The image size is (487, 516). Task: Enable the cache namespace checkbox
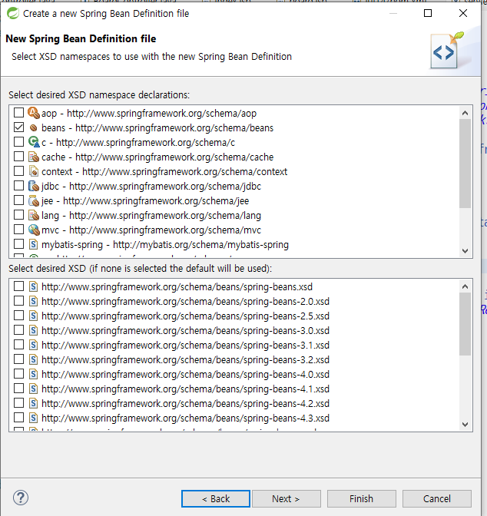click(x=18, y=157)
